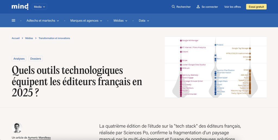Click Rechercher in the header
This screenshot has width=278, height=140.
pos(183,7)
